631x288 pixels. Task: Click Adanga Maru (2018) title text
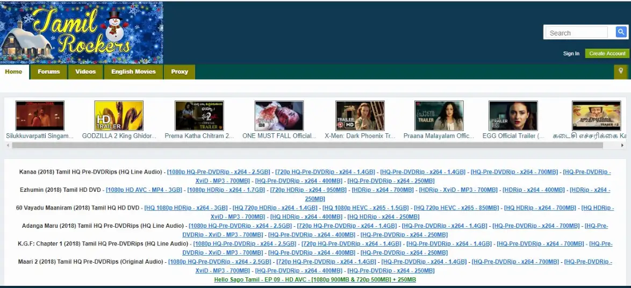click(103, 226)
